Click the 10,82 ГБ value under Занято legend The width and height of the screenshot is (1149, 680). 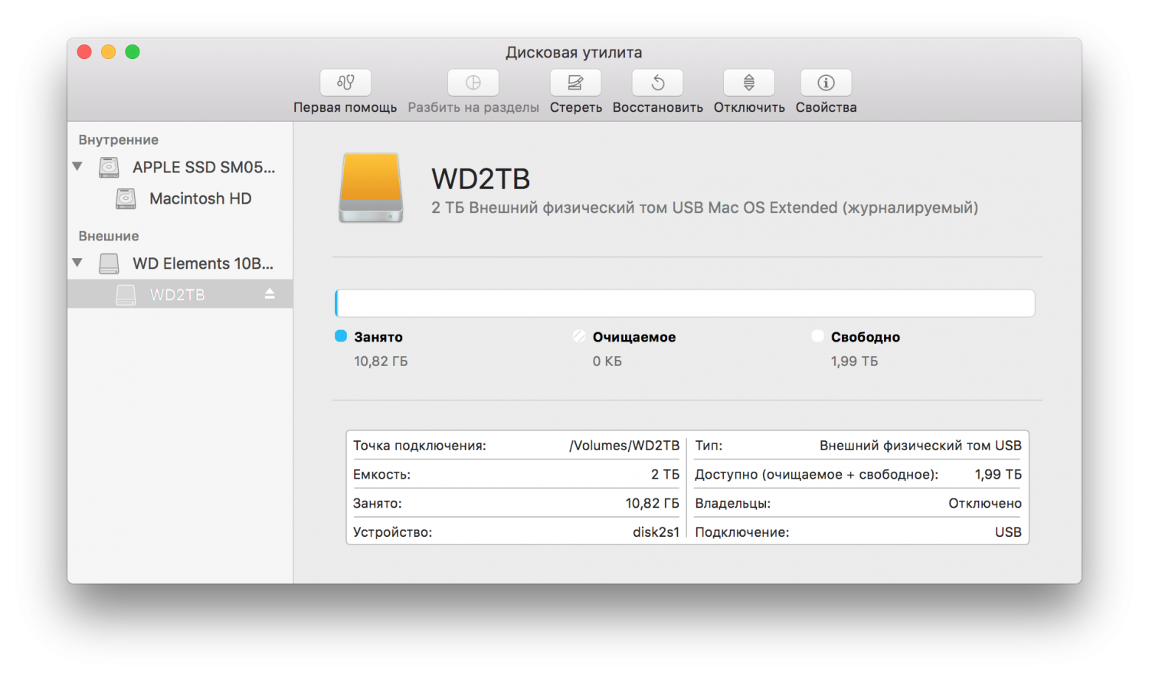tap(381, 361)
